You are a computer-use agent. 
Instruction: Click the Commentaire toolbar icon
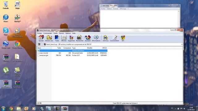coord(114,38)
